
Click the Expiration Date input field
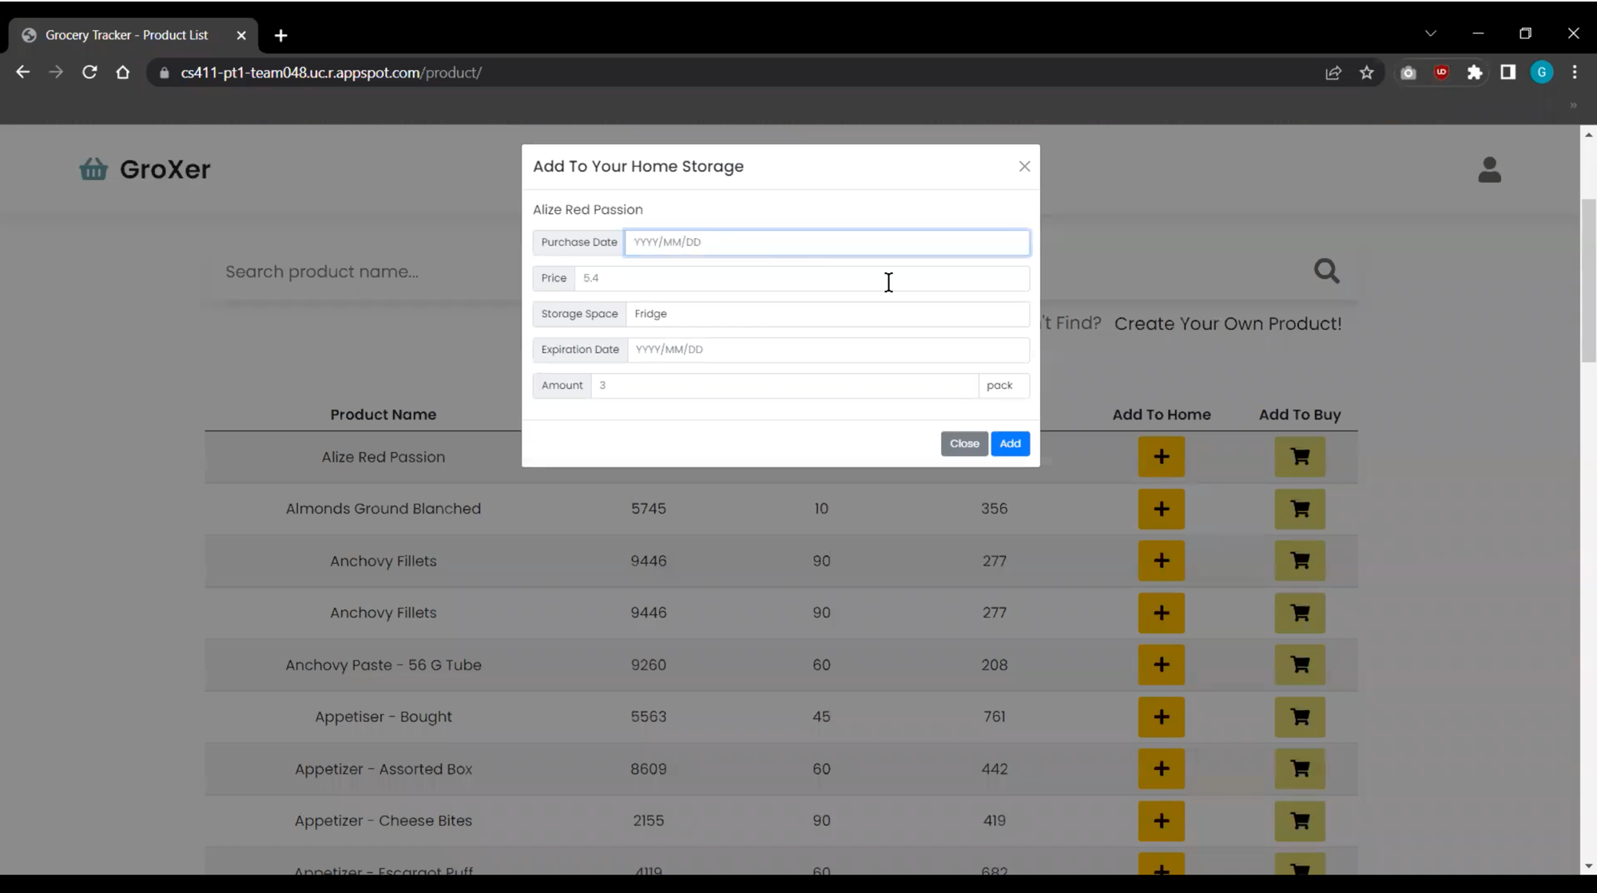(828, 350)
